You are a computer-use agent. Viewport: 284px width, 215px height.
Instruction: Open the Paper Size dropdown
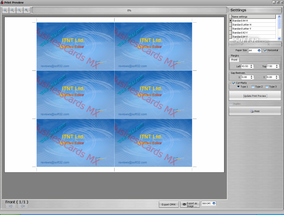pyautogui.click(x=259, y=51)
